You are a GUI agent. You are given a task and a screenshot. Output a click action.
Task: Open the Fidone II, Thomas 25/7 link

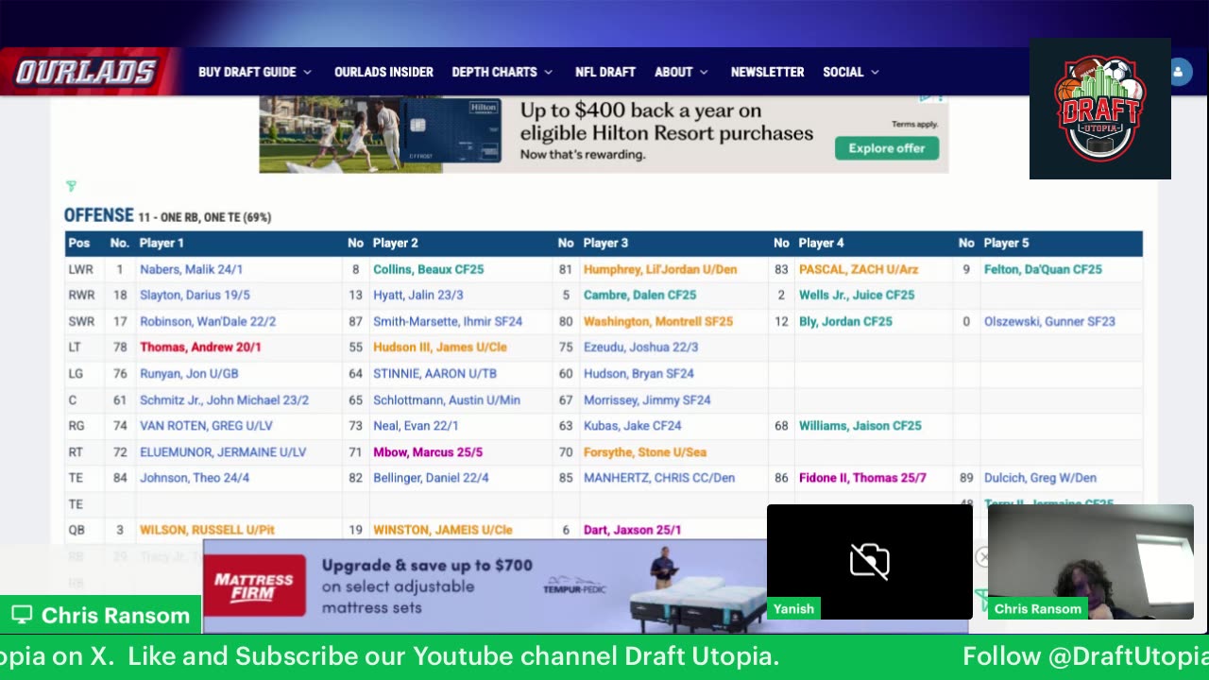(x=862, y=478)
